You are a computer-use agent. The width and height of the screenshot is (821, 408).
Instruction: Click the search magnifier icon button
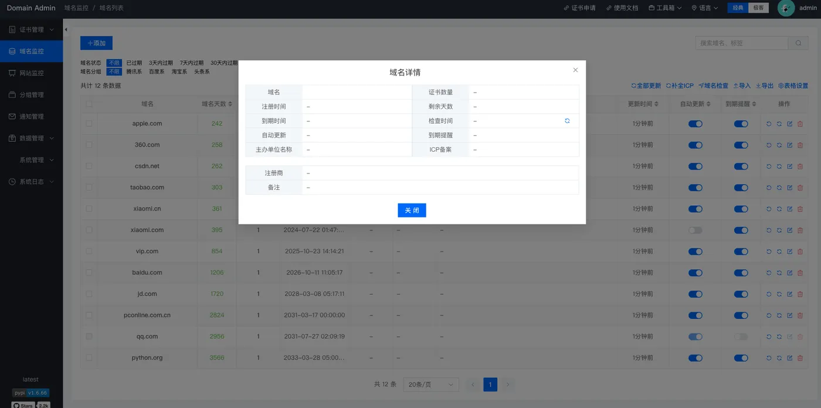point(798,43)
